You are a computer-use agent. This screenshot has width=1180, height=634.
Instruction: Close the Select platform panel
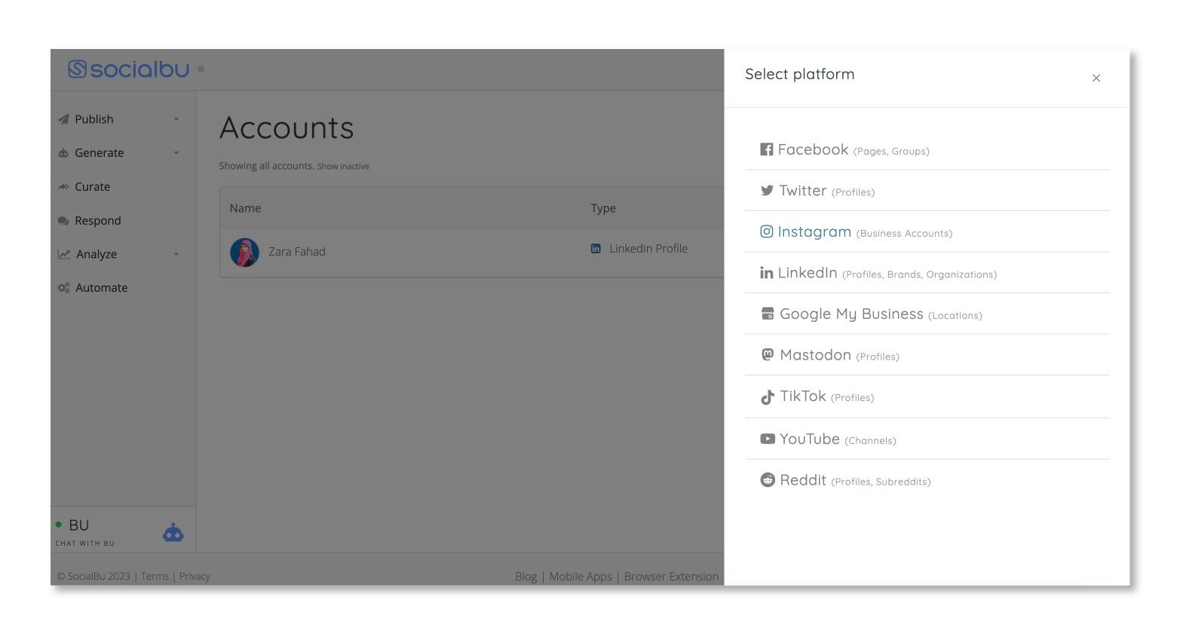1096,78
